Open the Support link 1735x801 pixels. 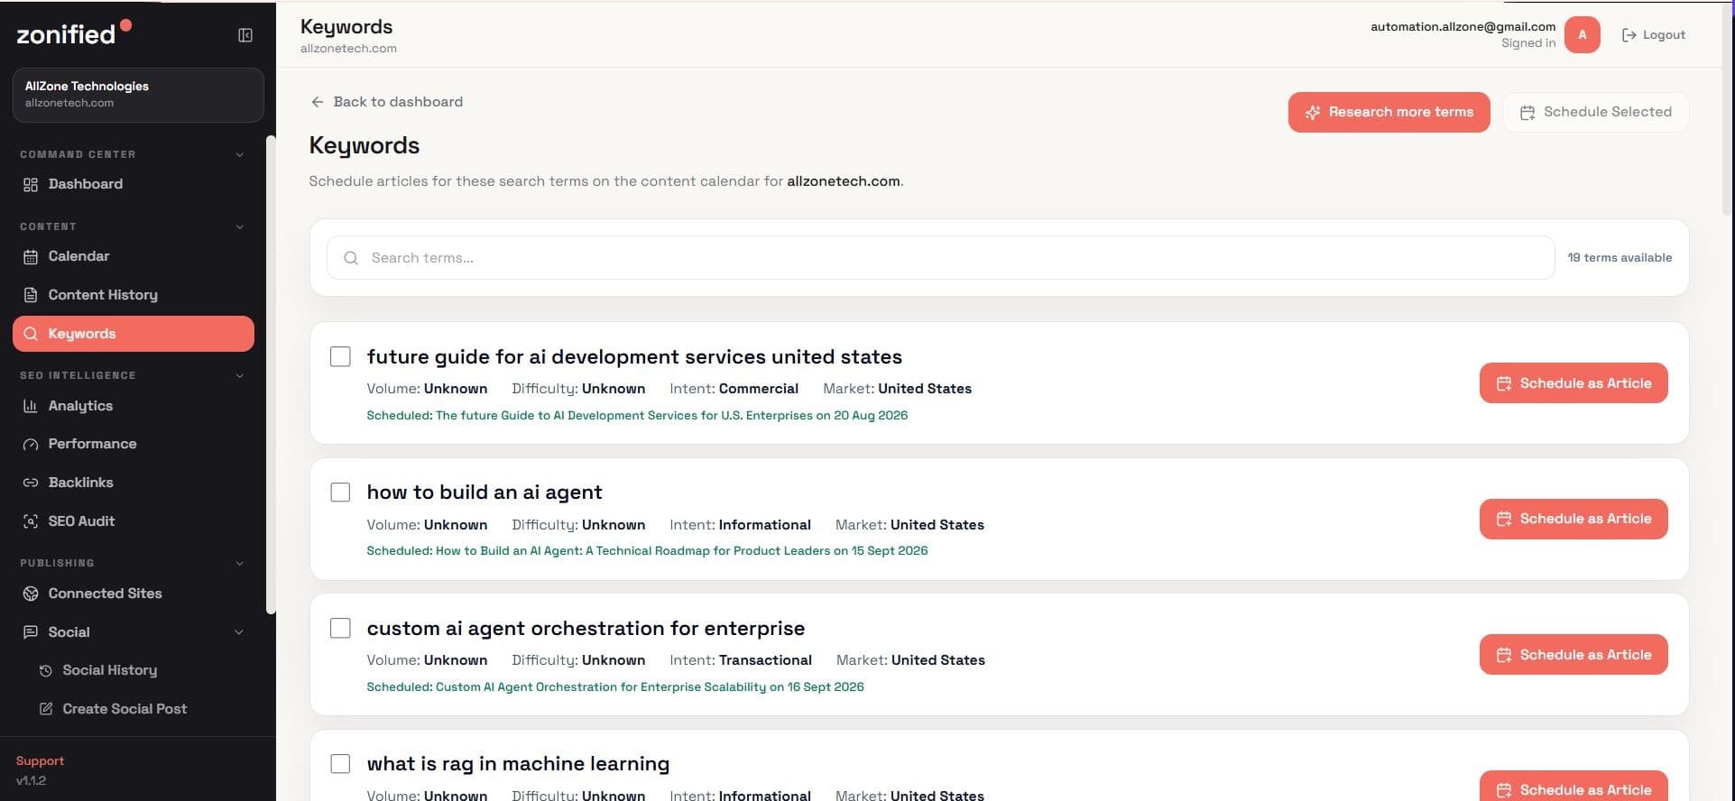coord(40,761)
